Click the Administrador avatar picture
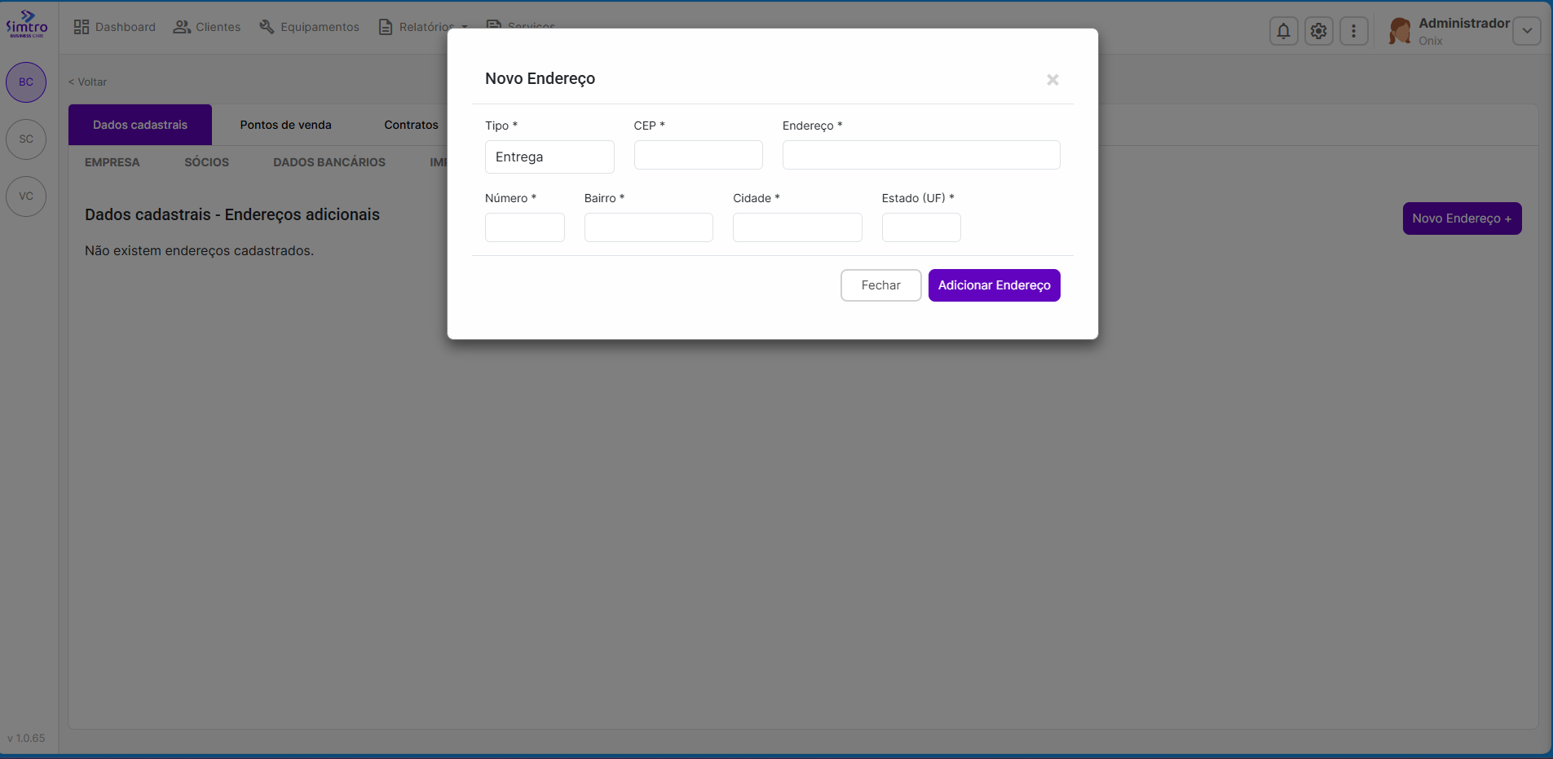Viewport: 1553px width, 759px height. click(1400, 31)
